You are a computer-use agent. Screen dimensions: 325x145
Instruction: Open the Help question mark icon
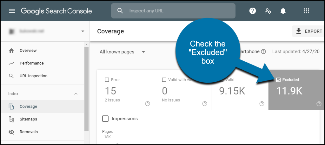(252, 11)
